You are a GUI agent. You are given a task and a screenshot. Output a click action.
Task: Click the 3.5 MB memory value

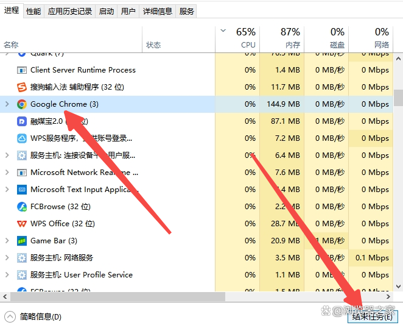(x=287, y=258)
